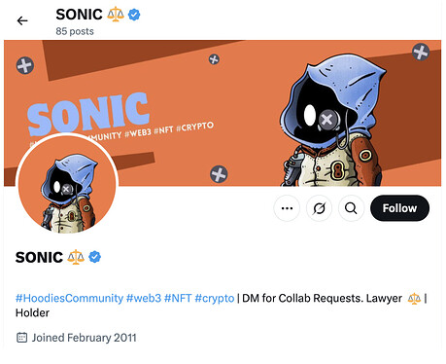Click the Grok circular slash icon
Viewport: 446px width, 364px height.
pyautogui.click(x=319, y=208)
